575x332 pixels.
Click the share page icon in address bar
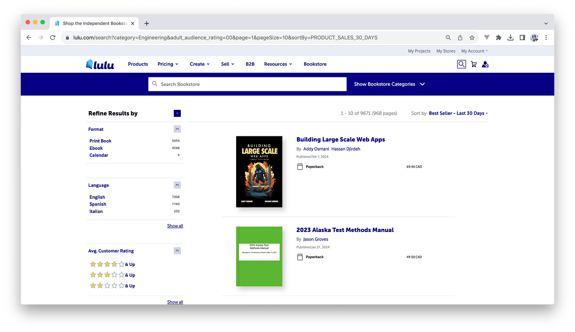460,38
